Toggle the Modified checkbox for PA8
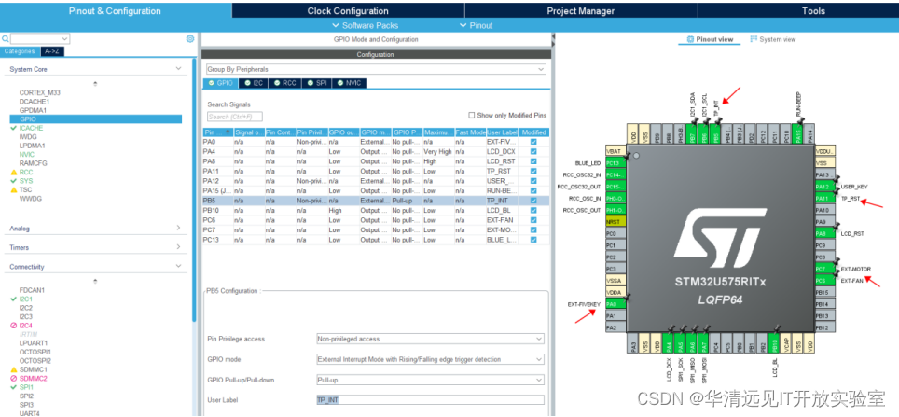The width and height of the screenshot is (899, 417). point(533,161)
